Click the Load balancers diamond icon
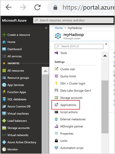Viewport: 115px width, 154px height. (x=4, y=121)
